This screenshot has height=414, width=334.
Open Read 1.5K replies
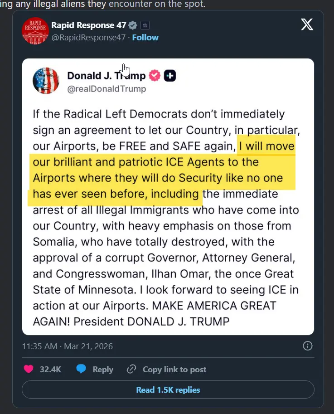pos(168,390)
